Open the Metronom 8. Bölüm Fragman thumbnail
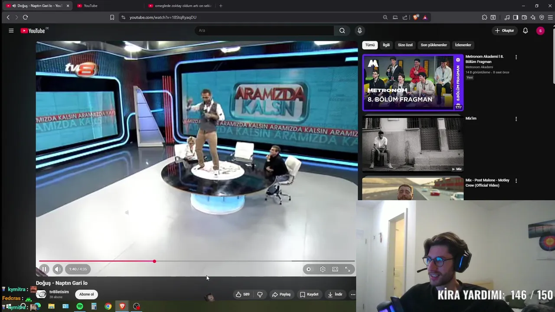This screenshot has width=555, height=312. pyautogui.click(x=413, y=82)
